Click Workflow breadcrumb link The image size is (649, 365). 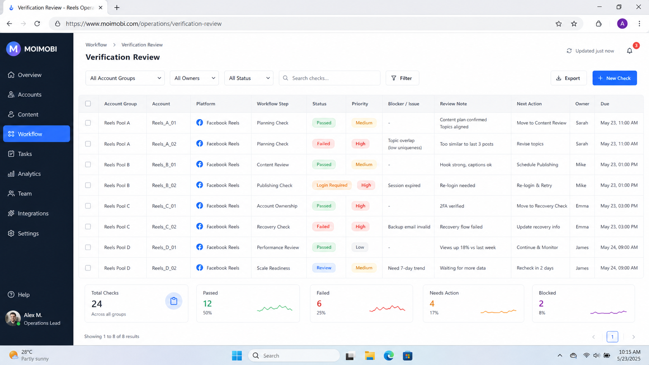pos(96,45)
